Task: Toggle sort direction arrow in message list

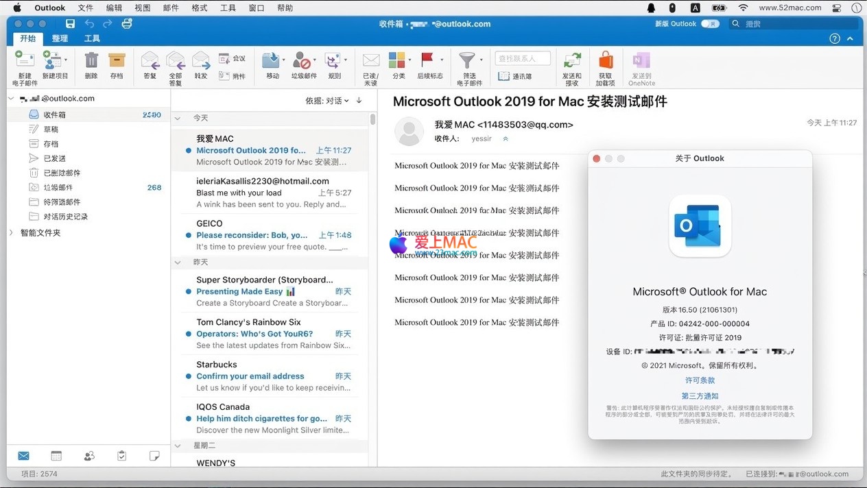Action: click(x=359, y=101)
